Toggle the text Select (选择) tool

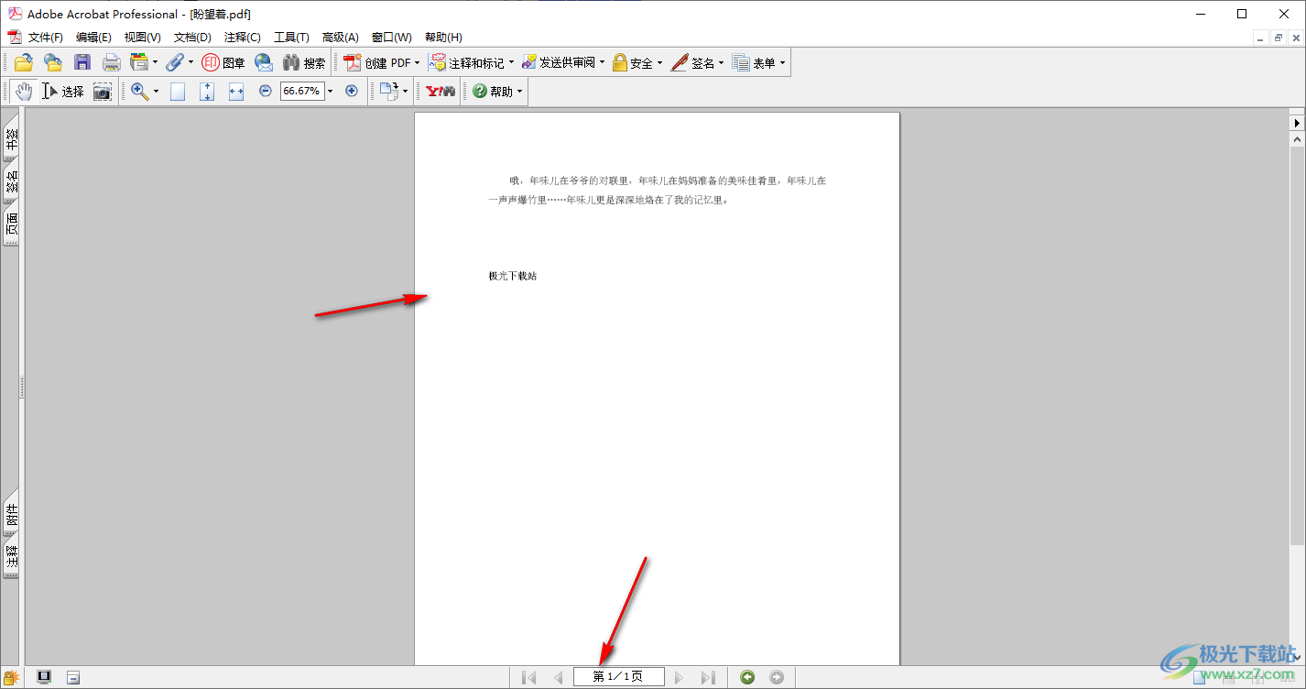63,92
